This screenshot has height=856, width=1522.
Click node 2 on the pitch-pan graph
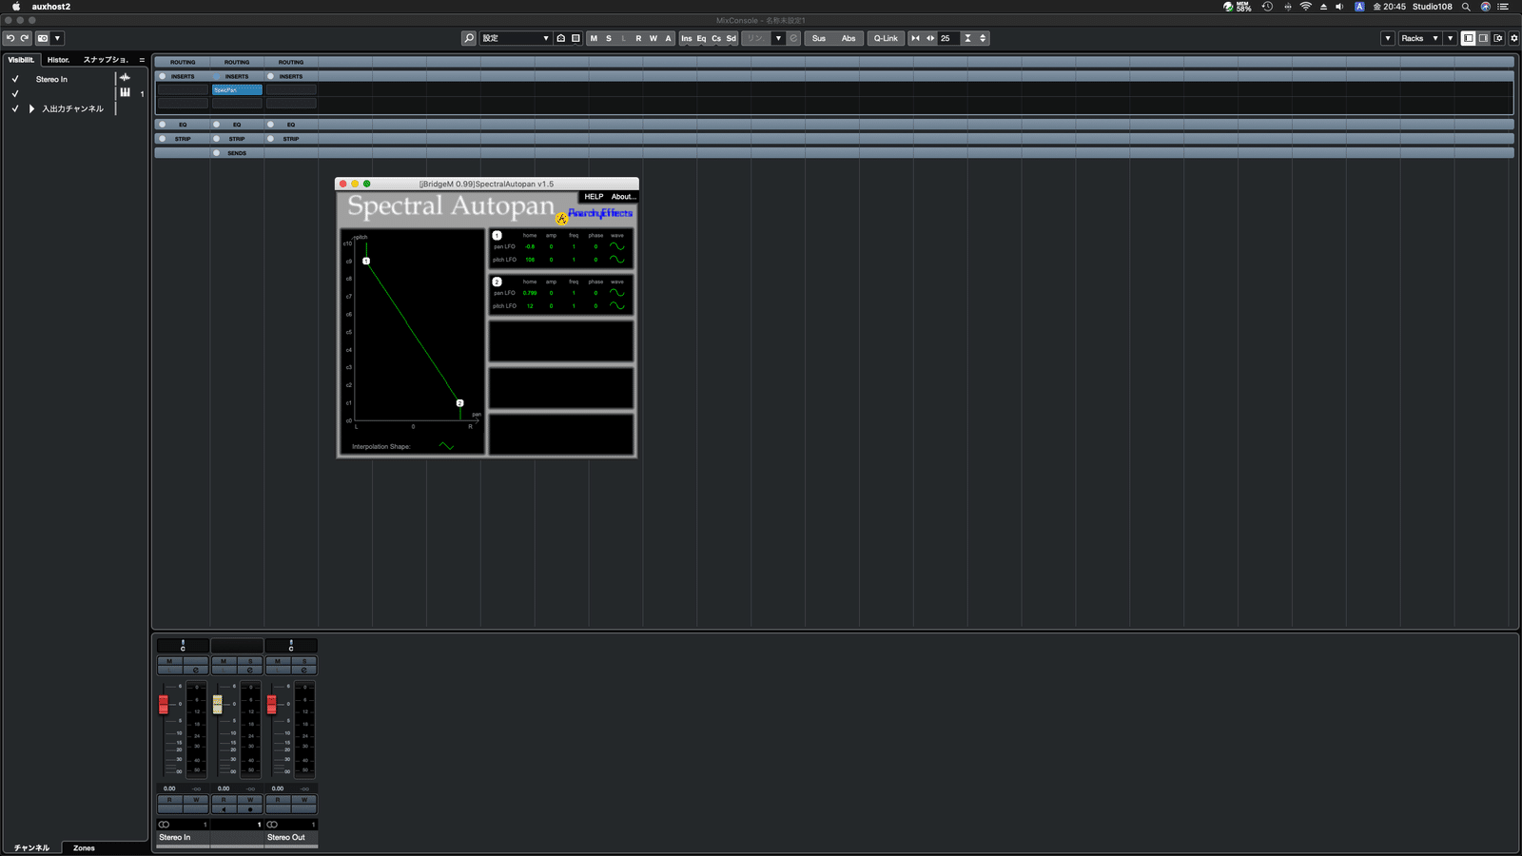pyautogui.click(x=459, y=403)
